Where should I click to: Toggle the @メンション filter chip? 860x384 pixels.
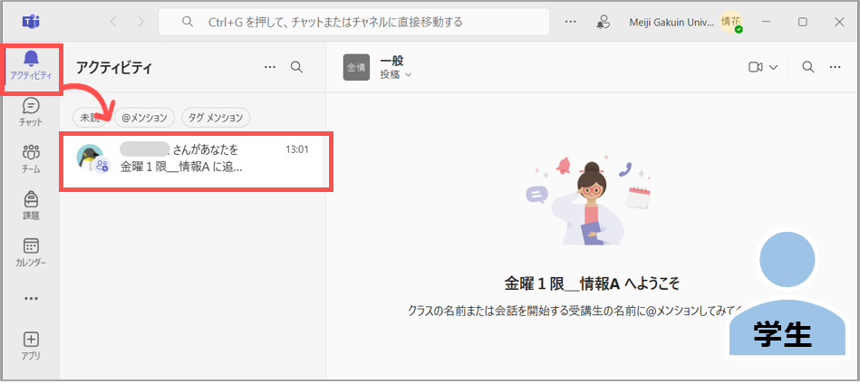[x=145, y=117]
